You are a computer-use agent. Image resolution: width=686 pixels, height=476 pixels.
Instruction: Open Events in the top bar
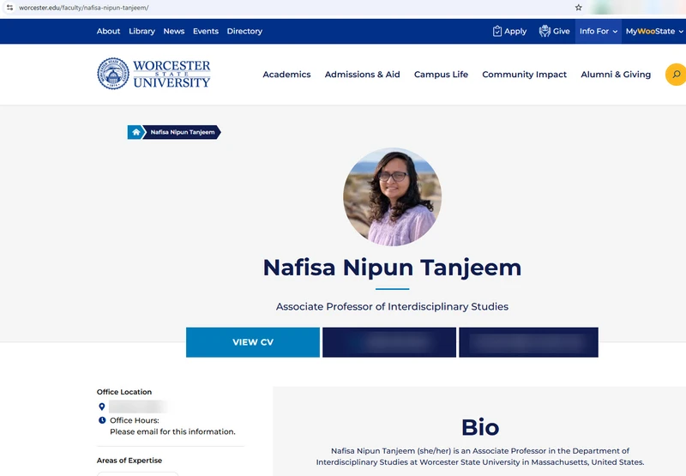(206, 31)
